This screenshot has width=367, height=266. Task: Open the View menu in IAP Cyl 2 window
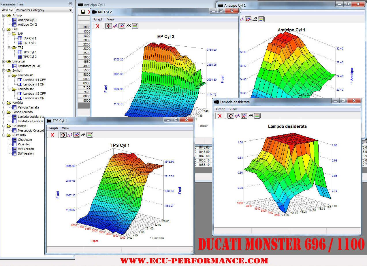pyautogui.click(x=111, y=19)
